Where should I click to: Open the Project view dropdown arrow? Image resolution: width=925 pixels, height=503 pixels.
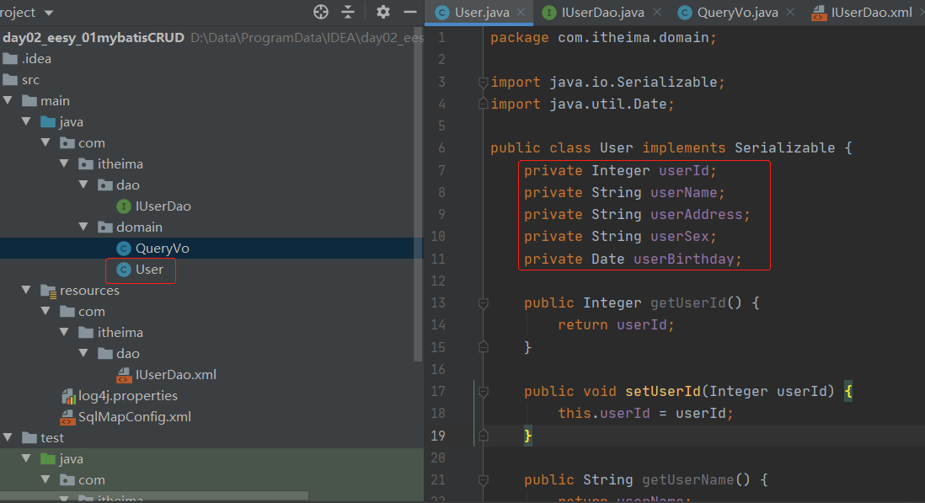49,13
